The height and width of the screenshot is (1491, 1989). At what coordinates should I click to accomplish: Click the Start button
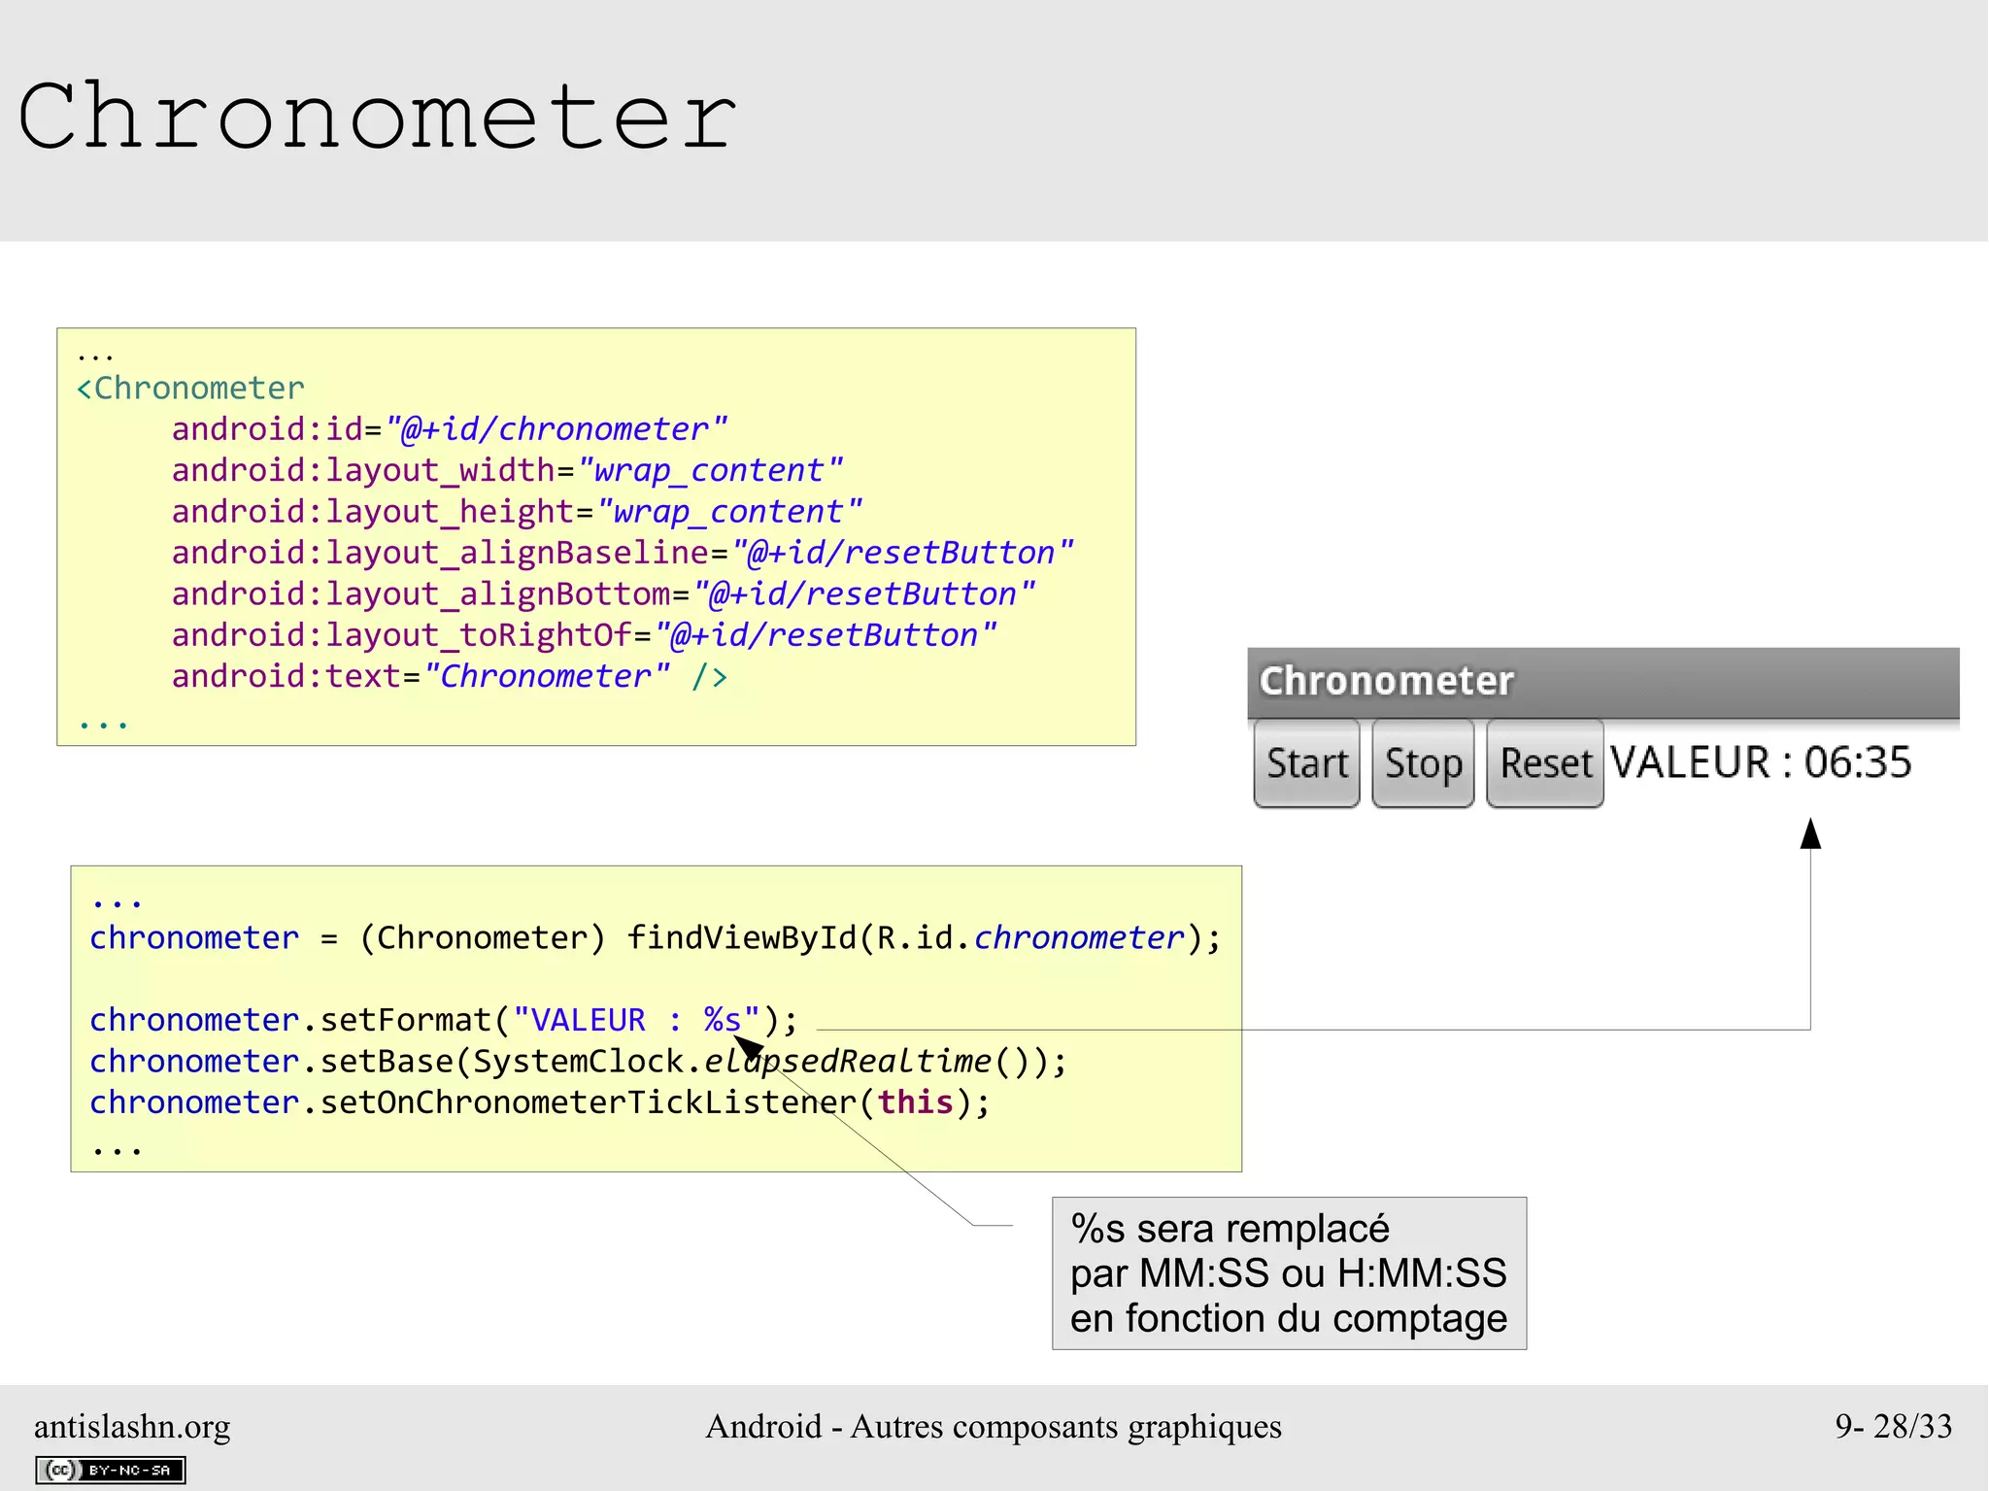[1306, 763]
